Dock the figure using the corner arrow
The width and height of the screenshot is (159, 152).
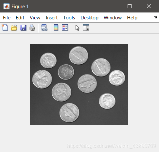tap(155, 17)
